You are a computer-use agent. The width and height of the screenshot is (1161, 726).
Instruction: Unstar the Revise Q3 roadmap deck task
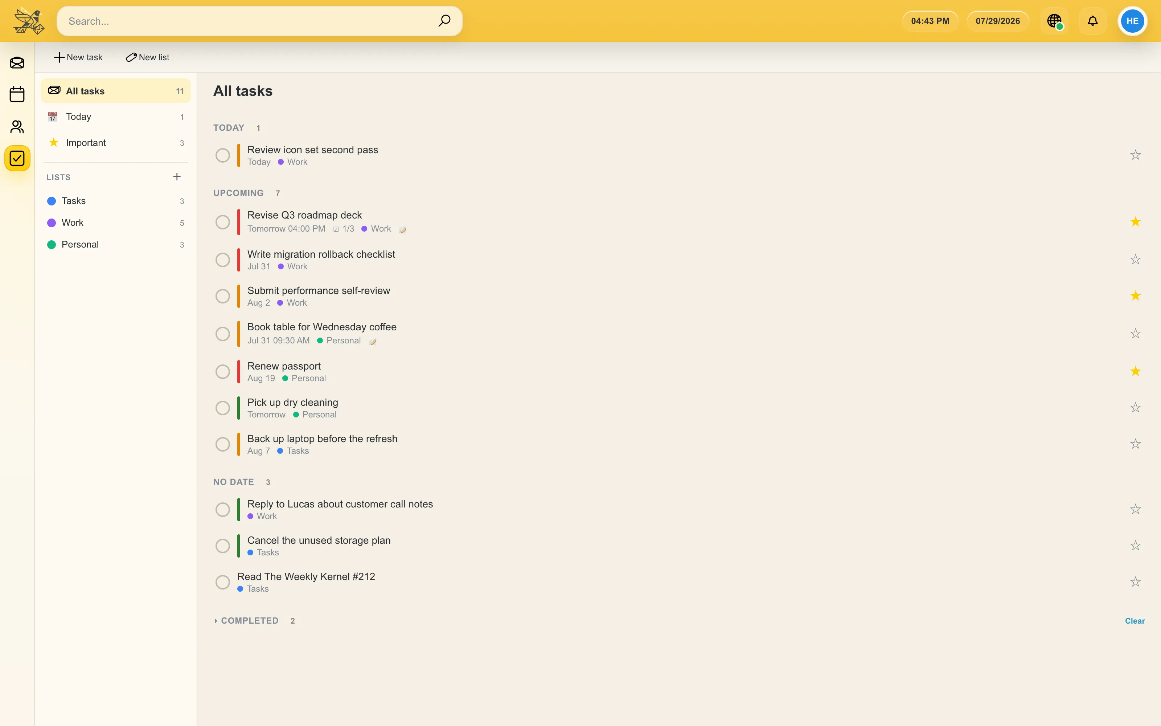[x=1135, y=222]
